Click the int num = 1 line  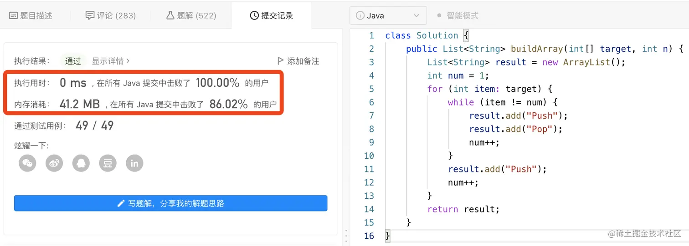(458, 75)
